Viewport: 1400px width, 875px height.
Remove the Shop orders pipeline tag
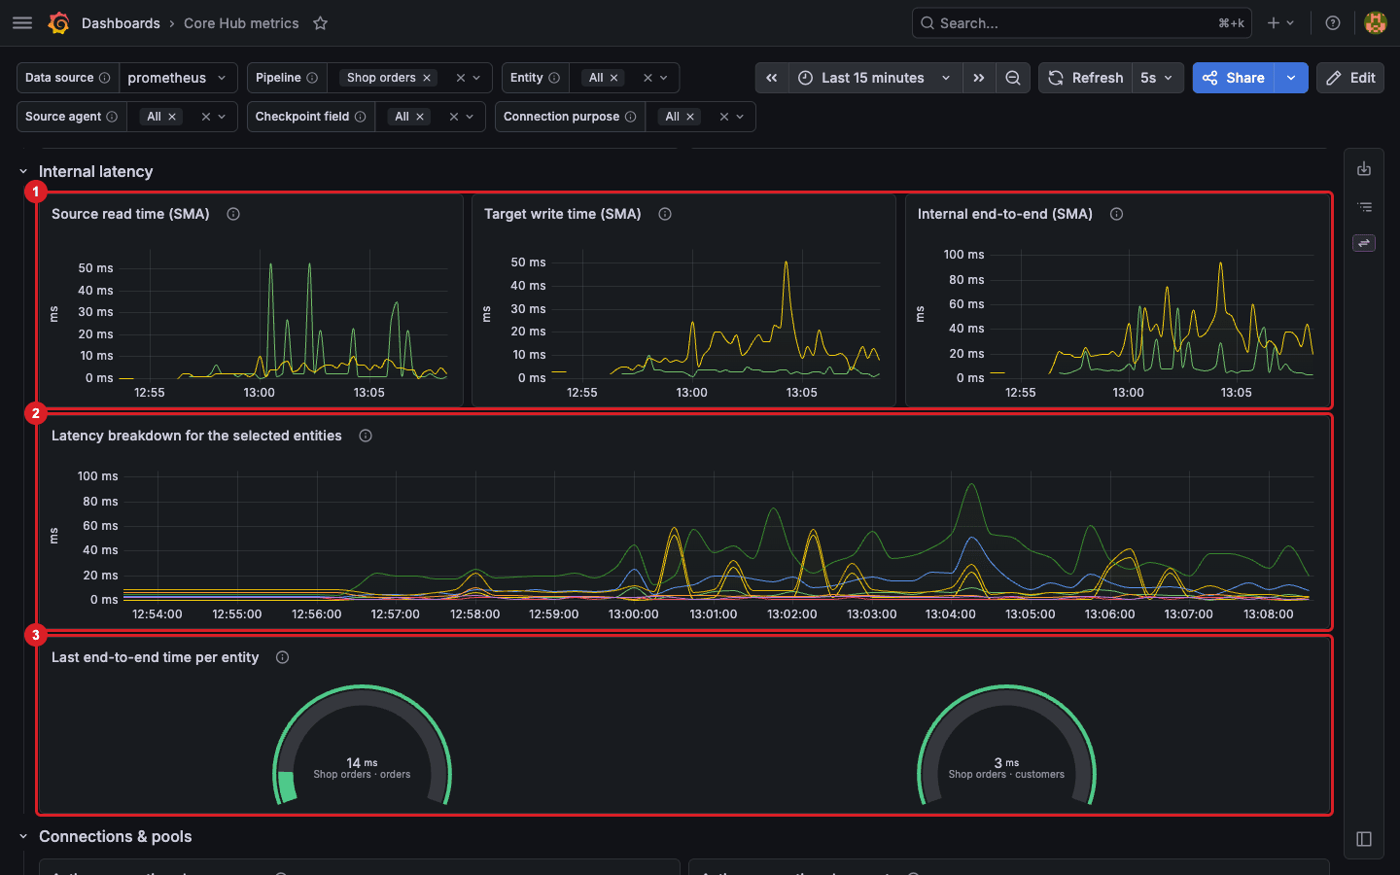427,78
